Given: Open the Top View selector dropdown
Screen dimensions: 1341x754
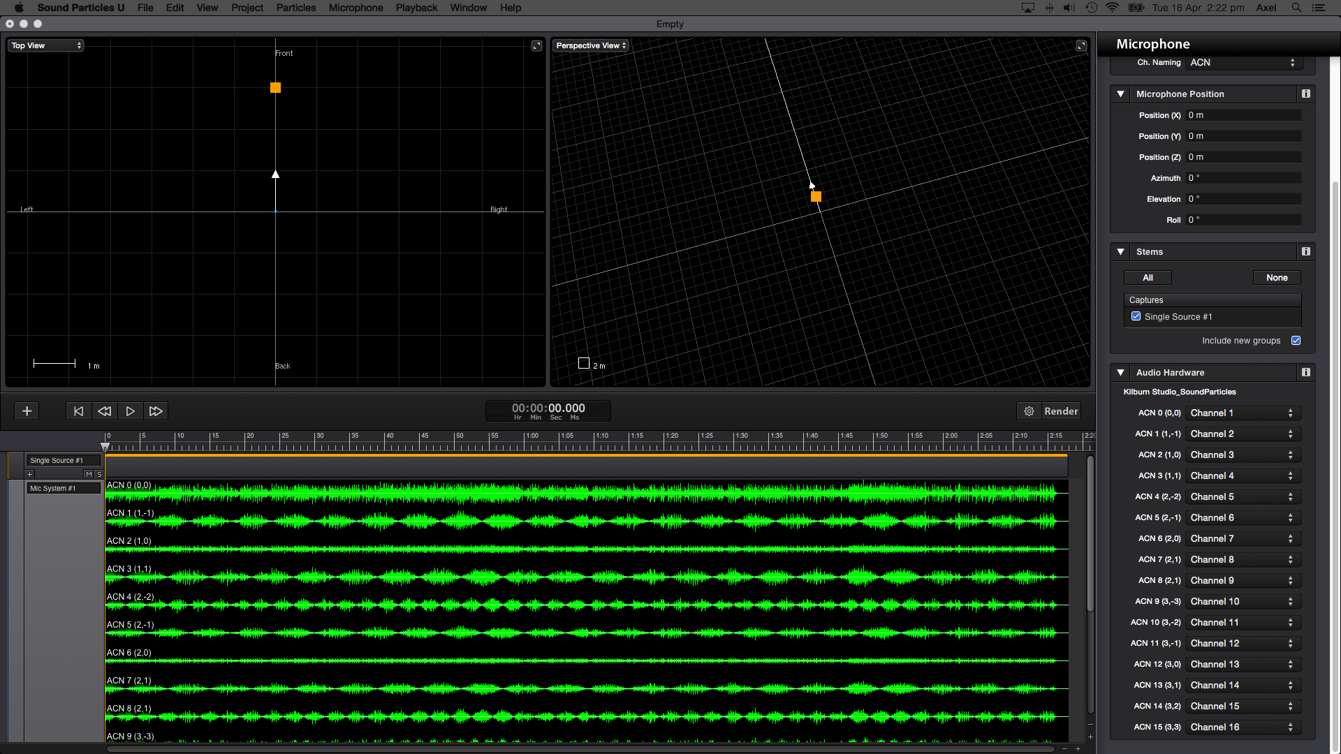Looking at the screenshot, I should click(x=46, y=45).
